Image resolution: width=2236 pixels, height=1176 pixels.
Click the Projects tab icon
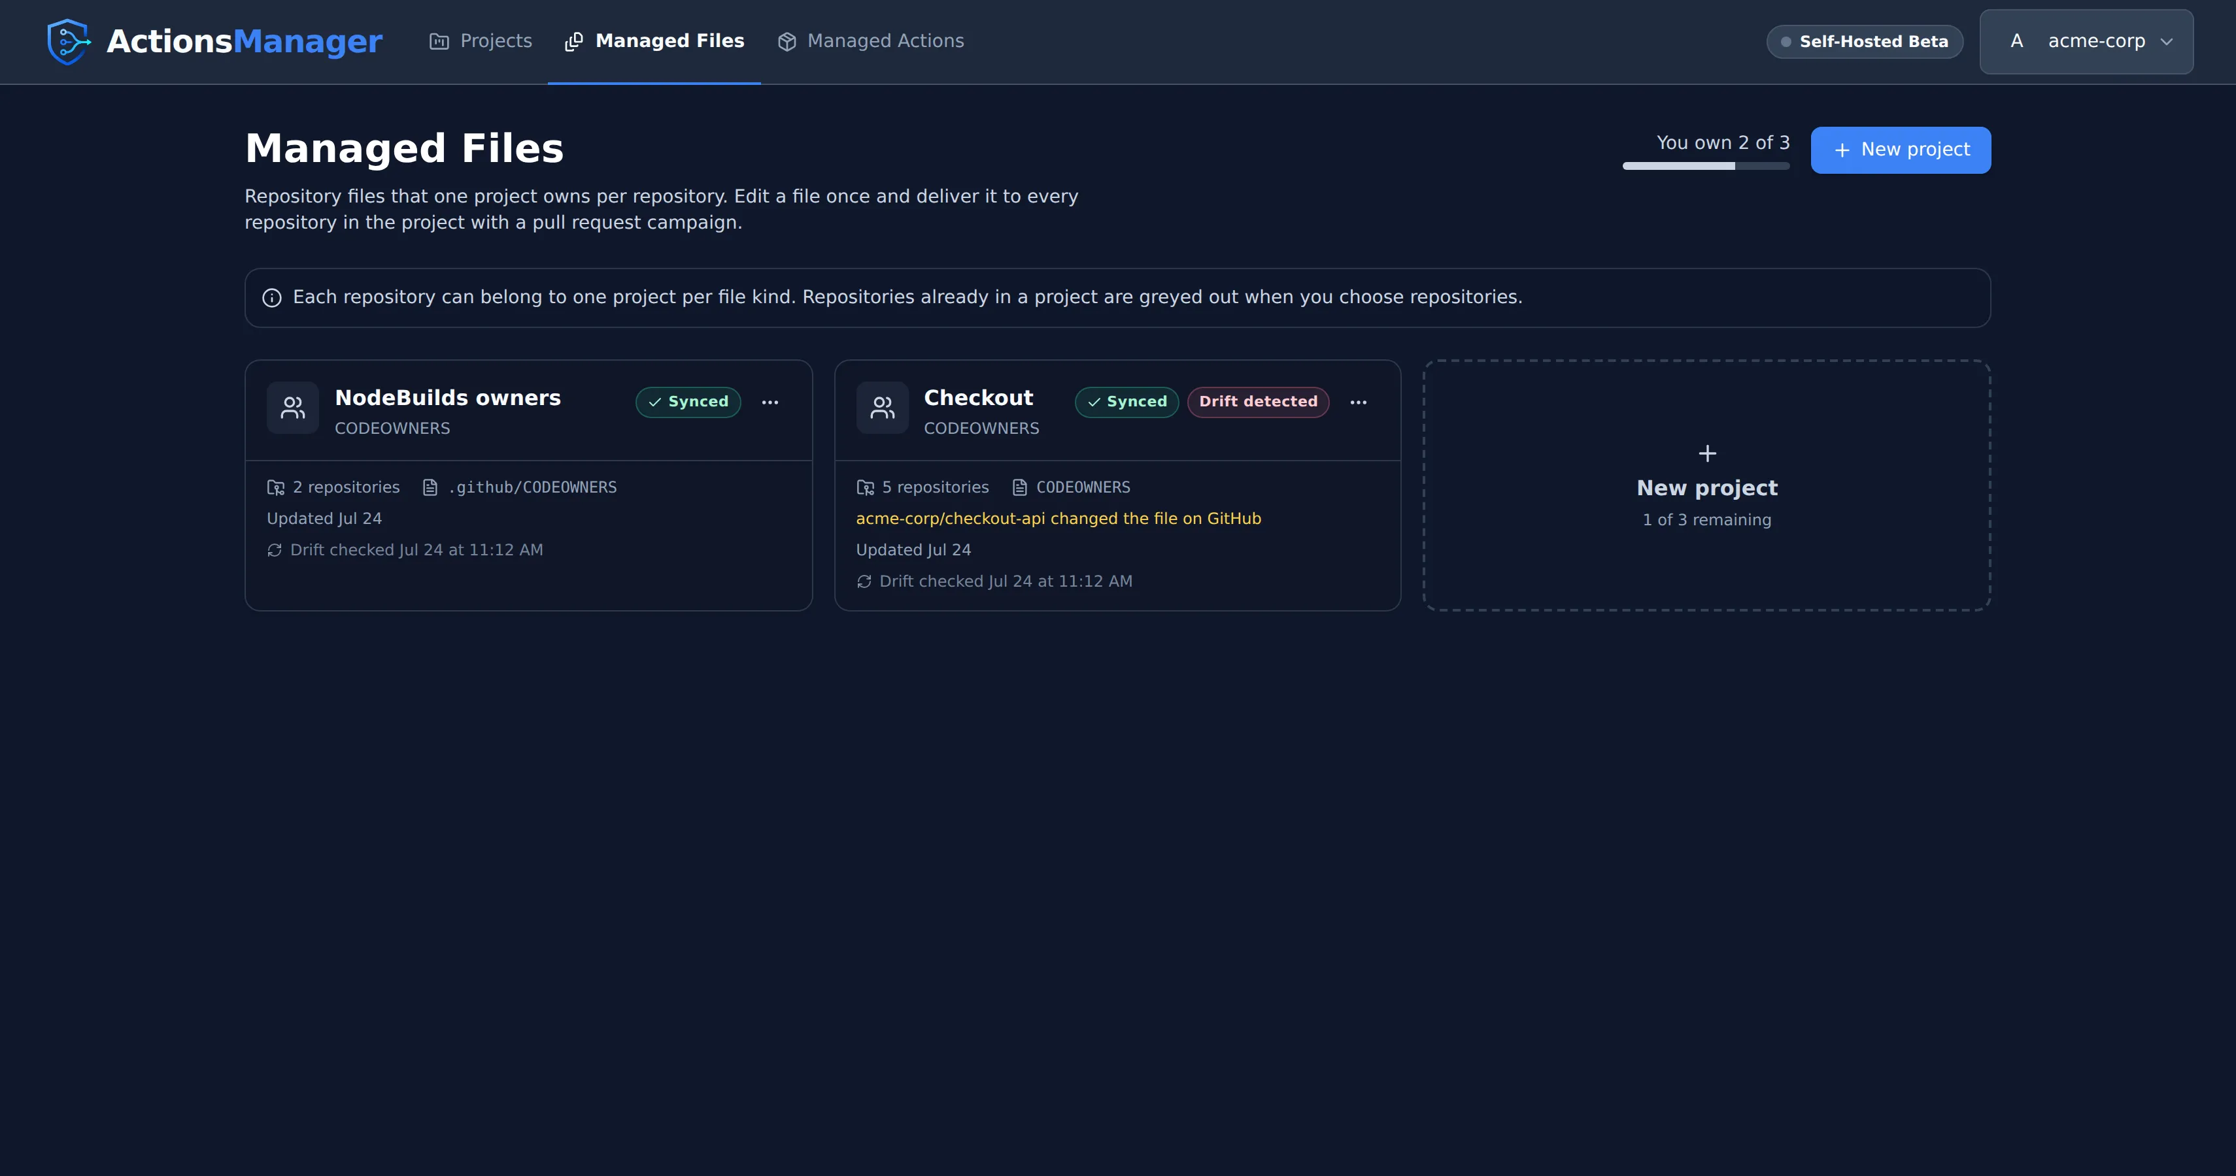pyautogui.click(x=439, y=42)
